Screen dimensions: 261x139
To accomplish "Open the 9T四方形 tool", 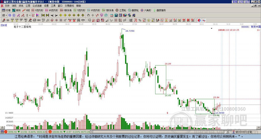I will pos(94,10).
